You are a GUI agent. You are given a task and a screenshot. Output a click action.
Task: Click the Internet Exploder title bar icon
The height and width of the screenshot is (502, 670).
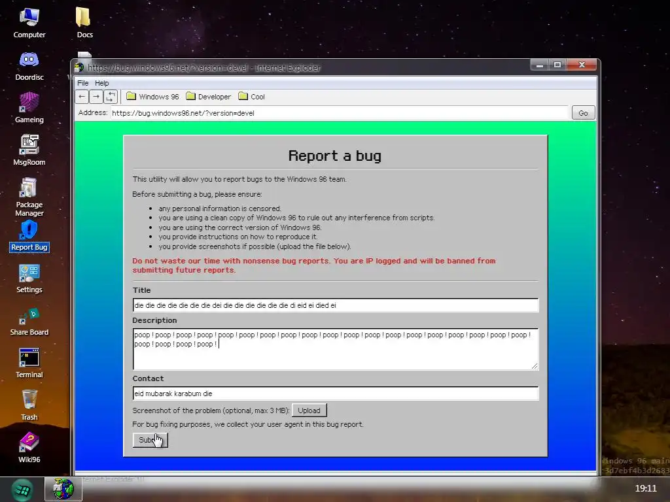(79, 67)
